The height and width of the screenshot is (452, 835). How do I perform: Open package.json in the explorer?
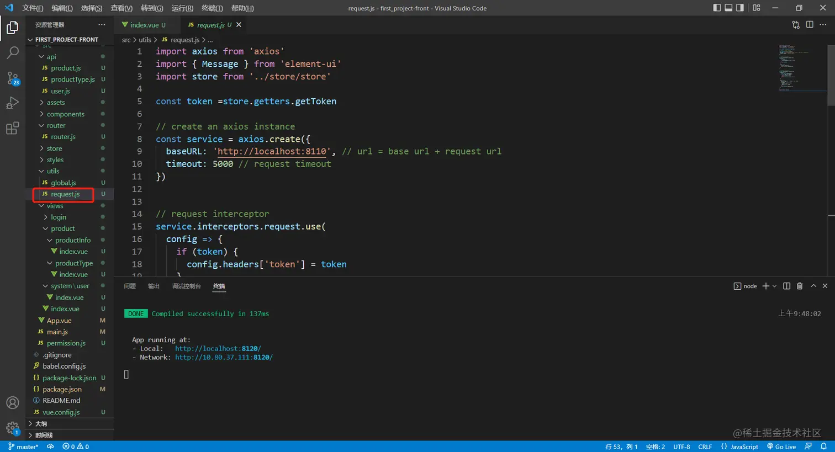click(x=62, y=389)
